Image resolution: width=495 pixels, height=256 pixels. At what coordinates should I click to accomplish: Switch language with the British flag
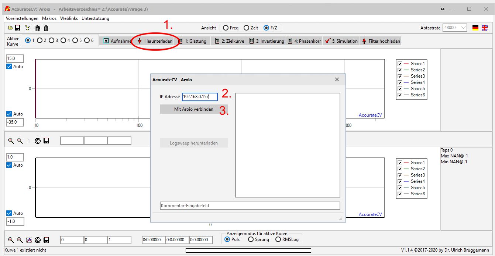(485, 28)
